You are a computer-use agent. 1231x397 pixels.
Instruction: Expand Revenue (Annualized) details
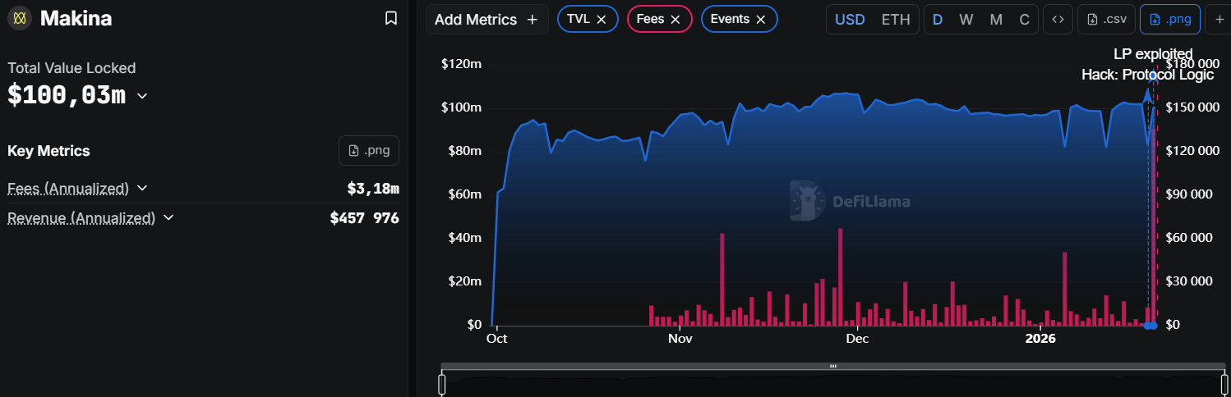pyautogui.click(x=168, y=217)
